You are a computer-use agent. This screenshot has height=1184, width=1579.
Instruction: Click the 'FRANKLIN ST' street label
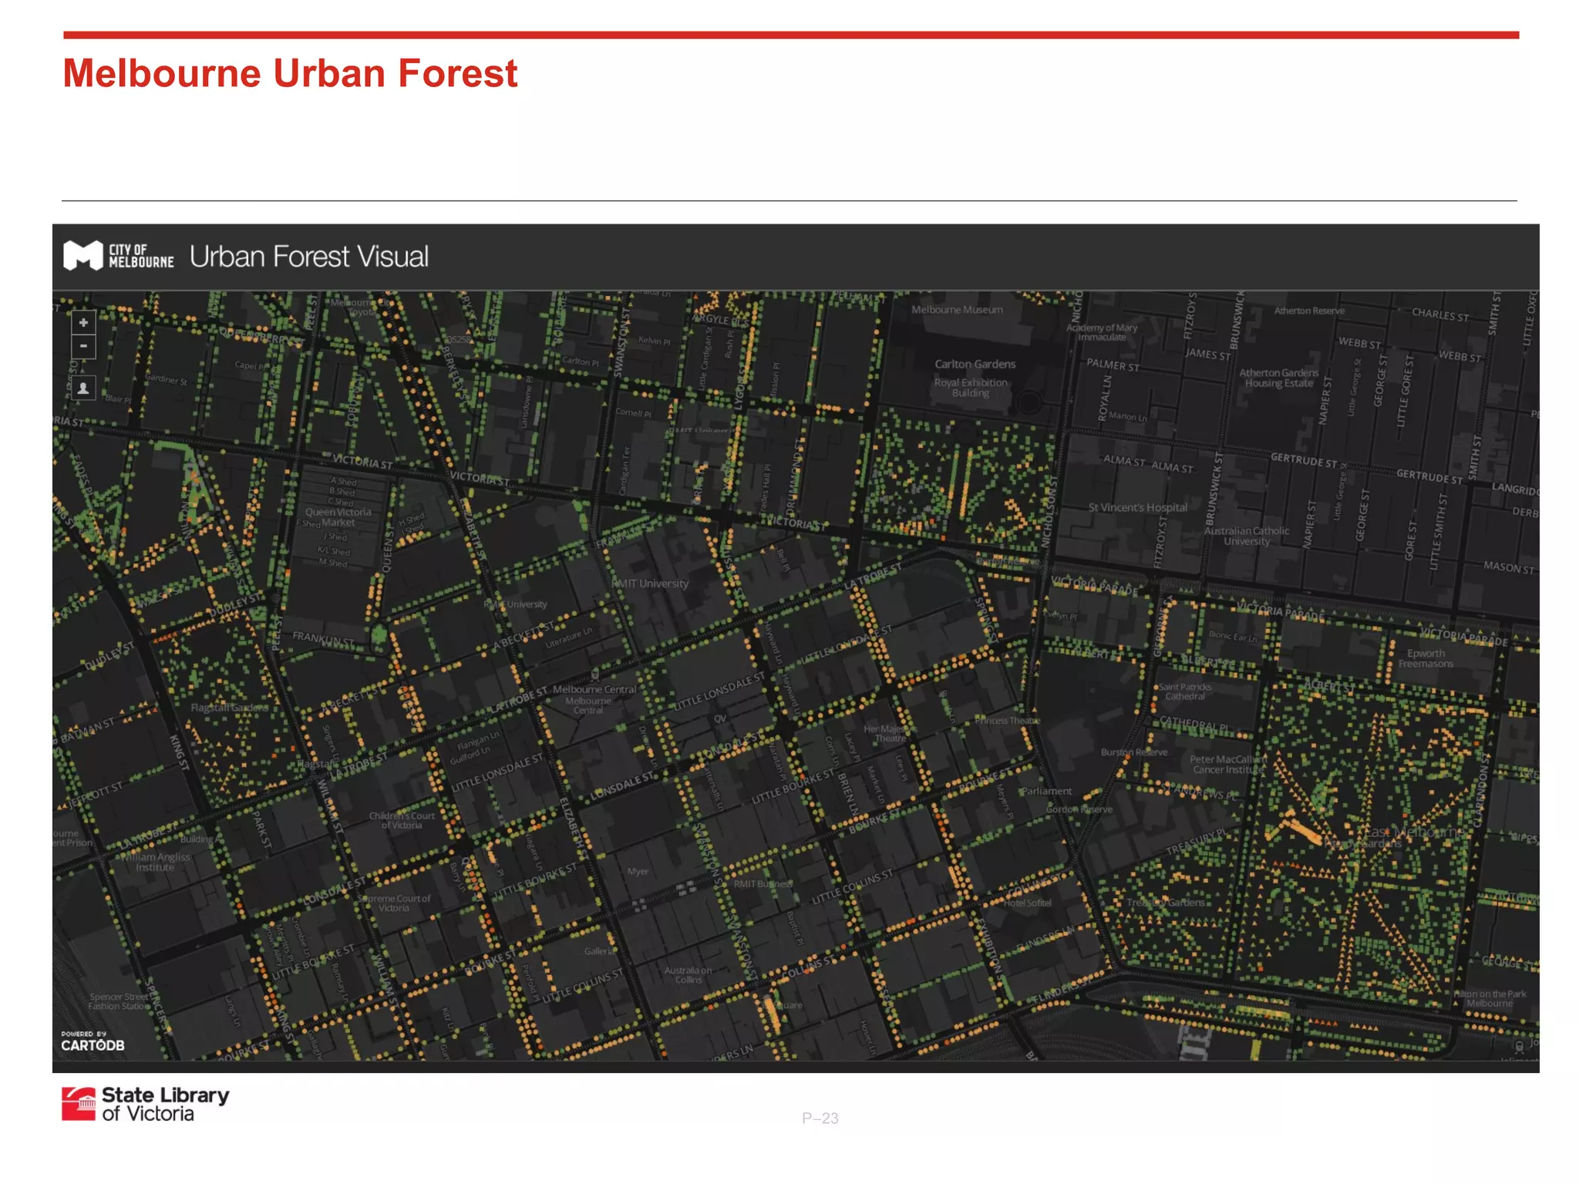point(323,639)
